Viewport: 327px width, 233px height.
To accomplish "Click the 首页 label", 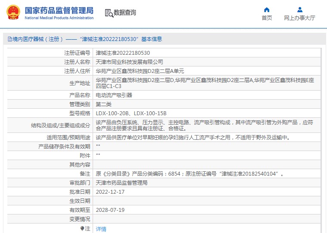I will coord(267,18).
